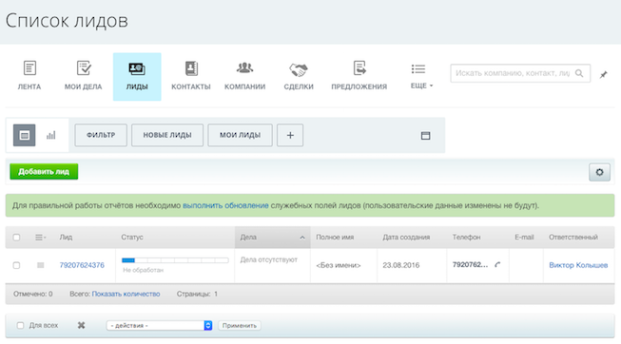Follow the выполнить обновление link
This screenshot has width=621, height=344.
[x=225, y=205]
